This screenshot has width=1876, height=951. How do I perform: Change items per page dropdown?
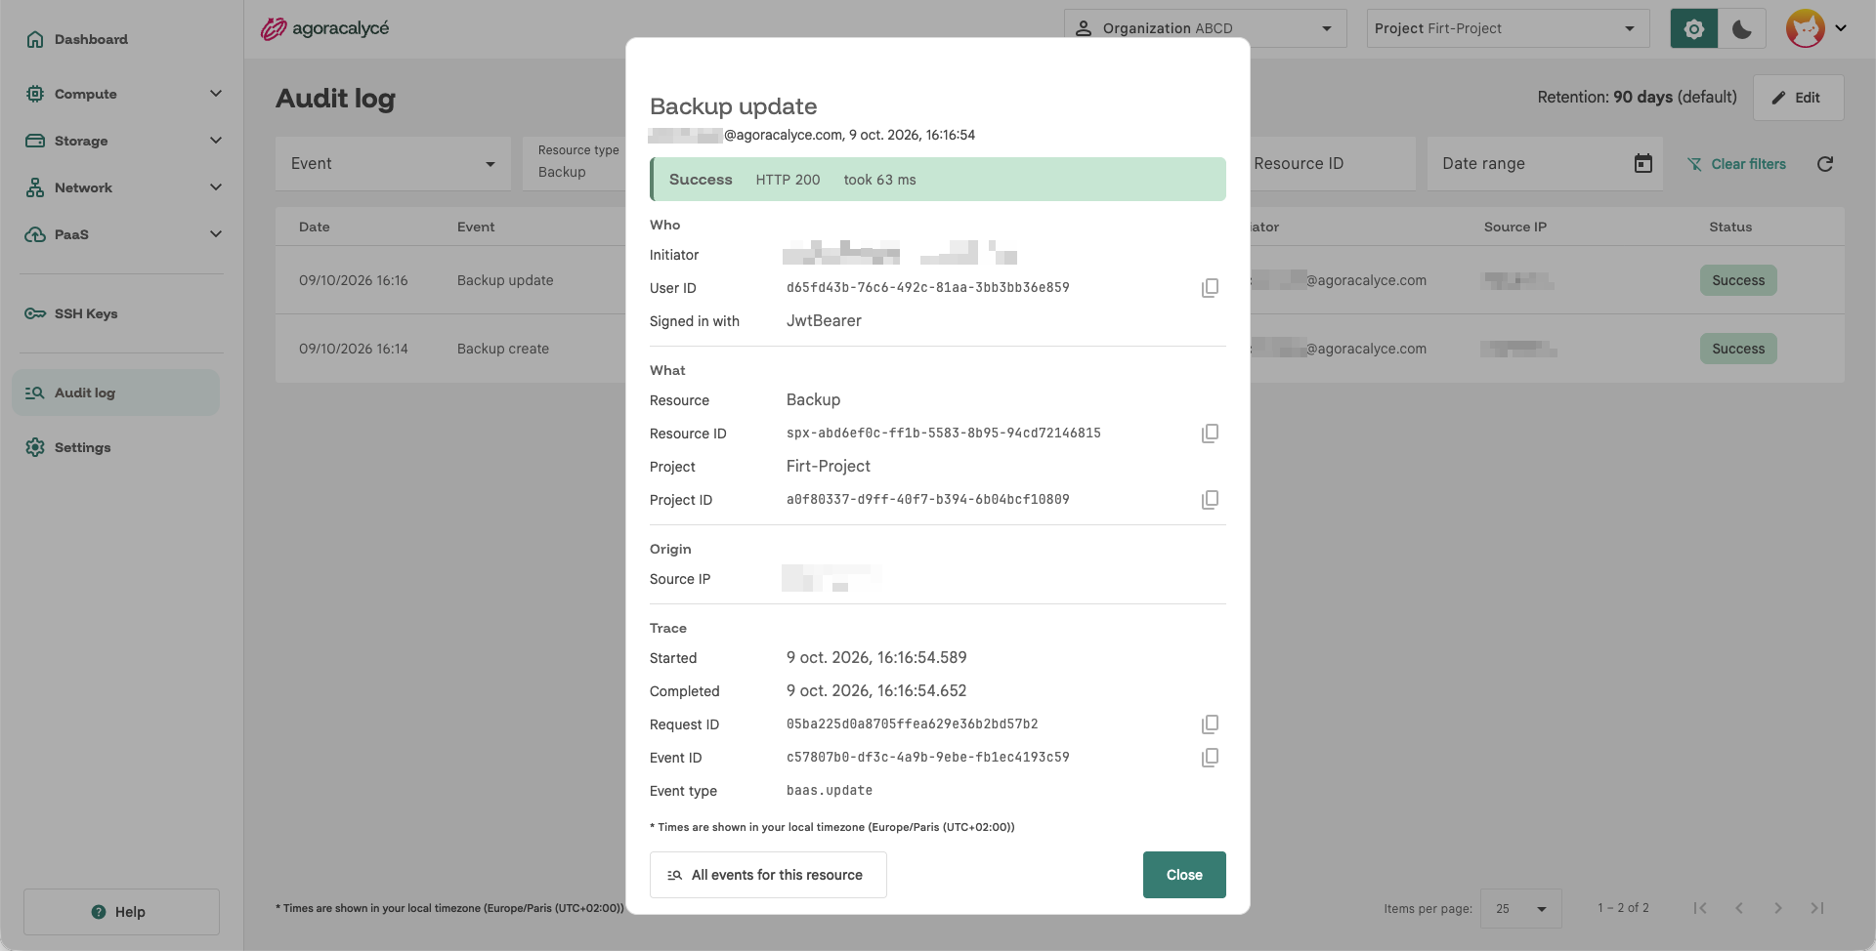point(1520,909)
